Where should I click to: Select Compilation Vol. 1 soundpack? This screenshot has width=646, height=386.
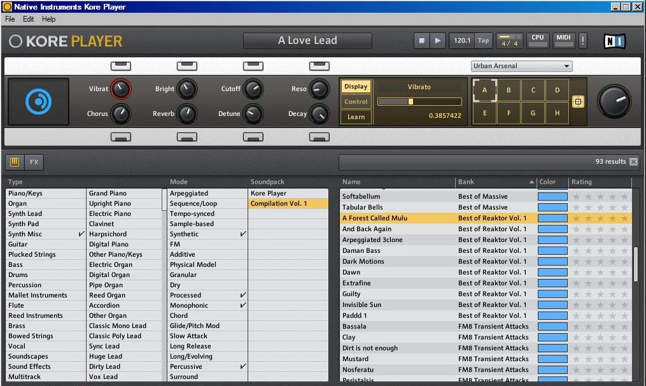pyautogui.click(x=288, y=204)
